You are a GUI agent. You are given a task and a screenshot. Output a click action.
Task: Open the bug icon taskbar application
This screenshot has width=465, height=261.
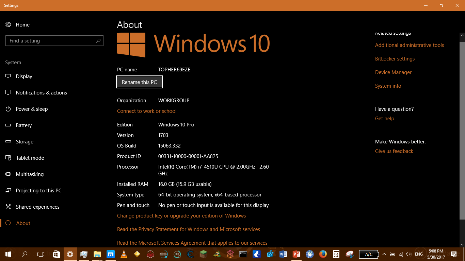(310, 254)
